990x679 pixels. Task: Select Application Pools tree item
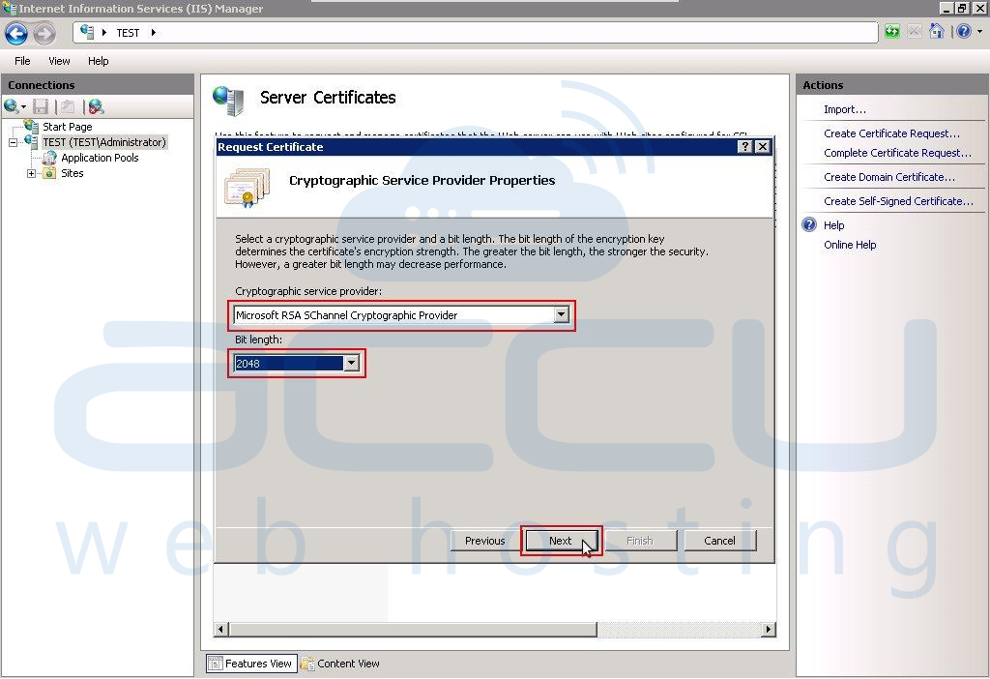[x=100, y=158]
